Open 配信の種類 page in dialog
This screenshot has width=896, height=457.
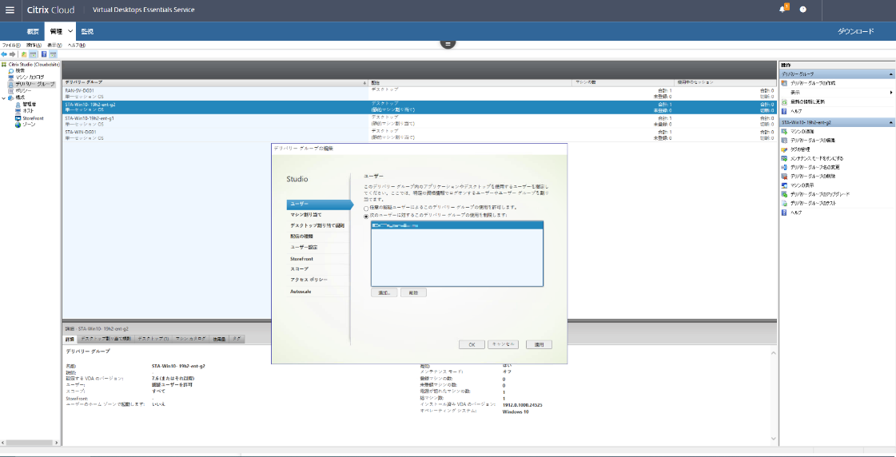[317, 236]
